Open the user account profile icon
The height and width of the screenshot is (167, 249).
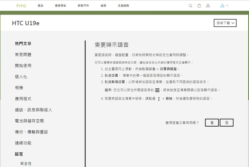tap(208, 6)
